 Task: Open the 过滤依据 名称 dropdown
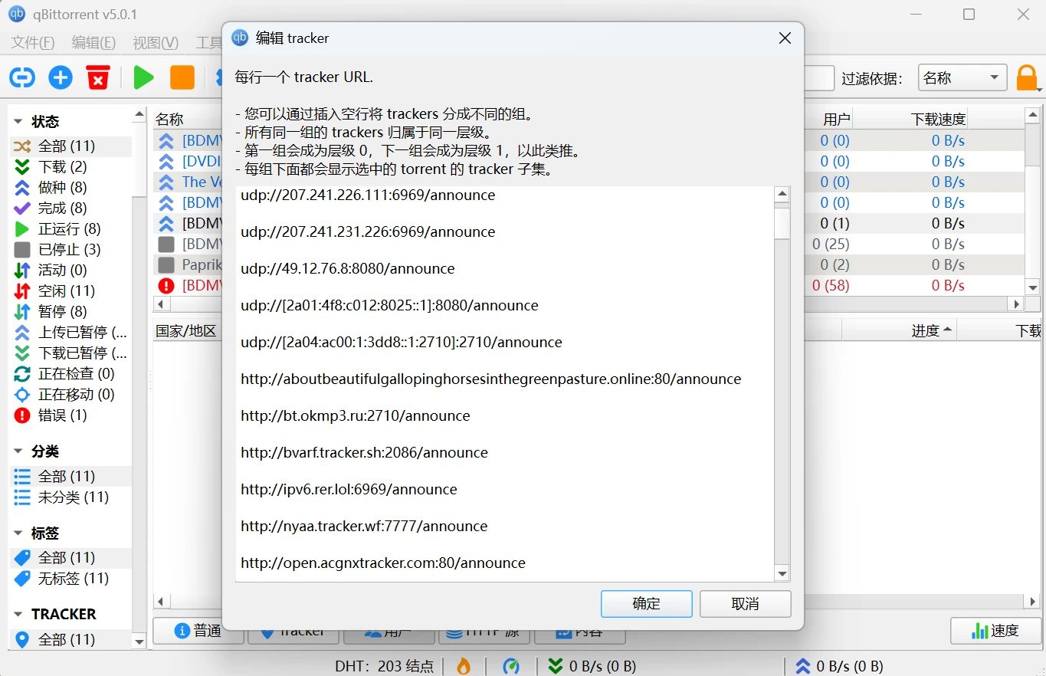(x=962, y=77)
